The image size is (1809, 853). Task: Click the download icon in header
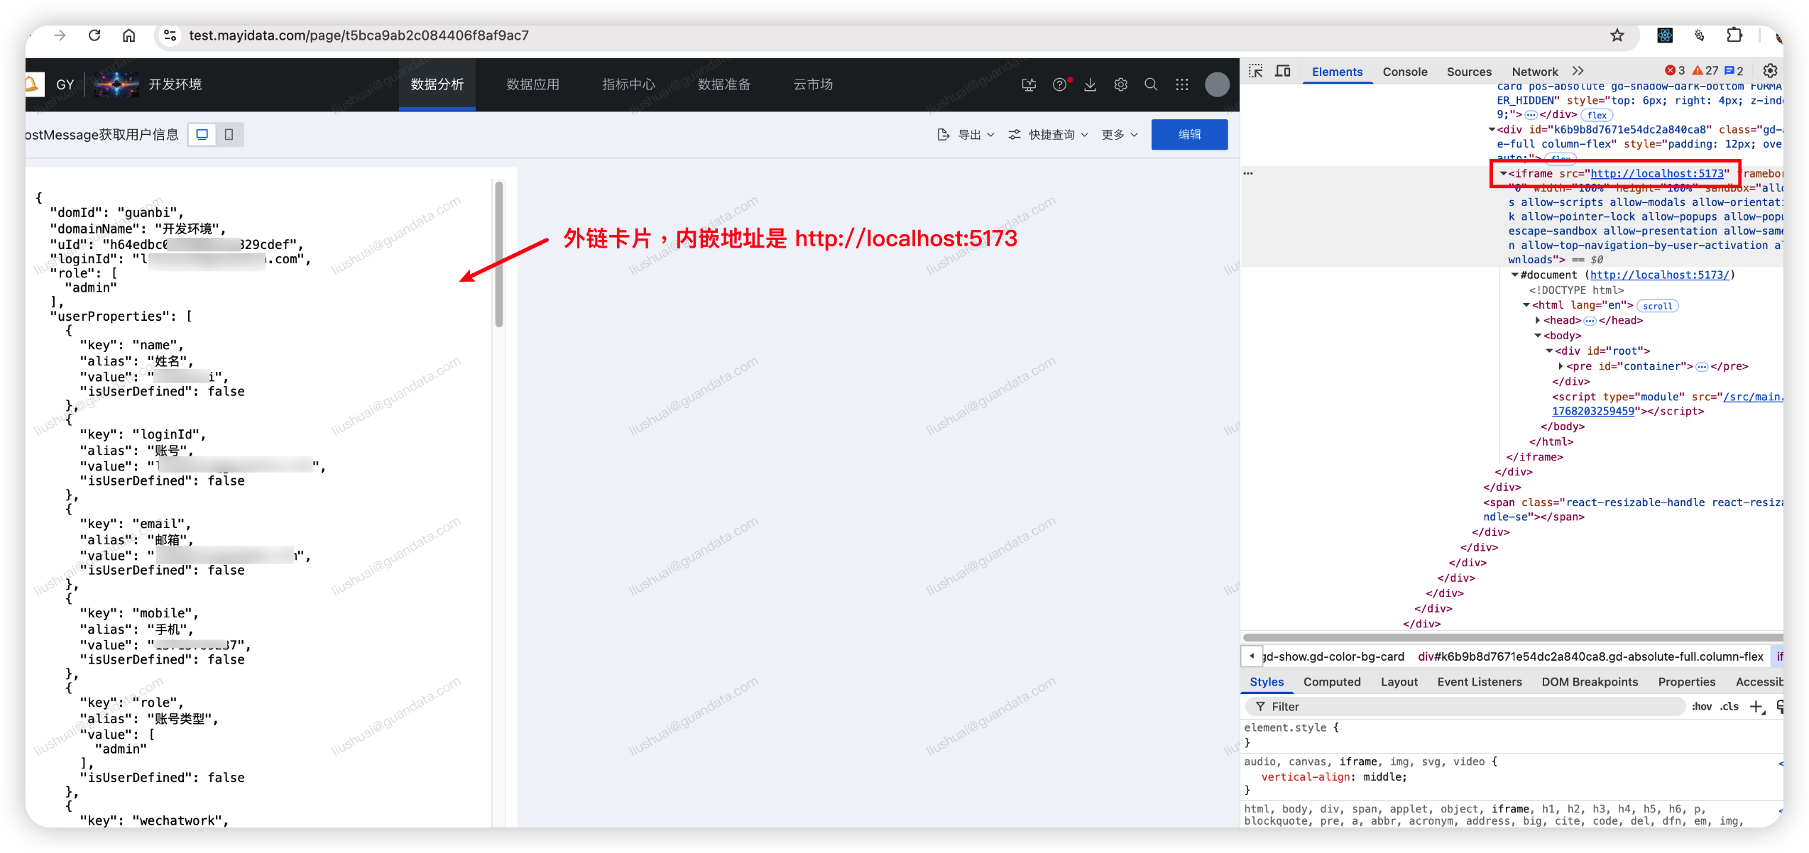(1090, 84)
